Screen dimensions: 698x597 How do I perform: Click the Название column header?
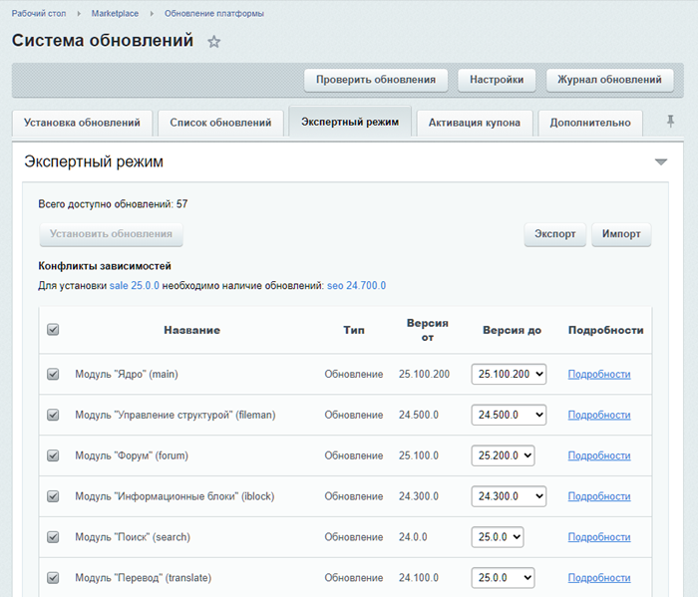191,330
